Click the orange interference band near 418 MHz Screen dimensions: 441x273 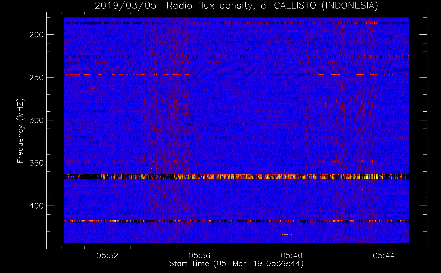tap(237, 221)
